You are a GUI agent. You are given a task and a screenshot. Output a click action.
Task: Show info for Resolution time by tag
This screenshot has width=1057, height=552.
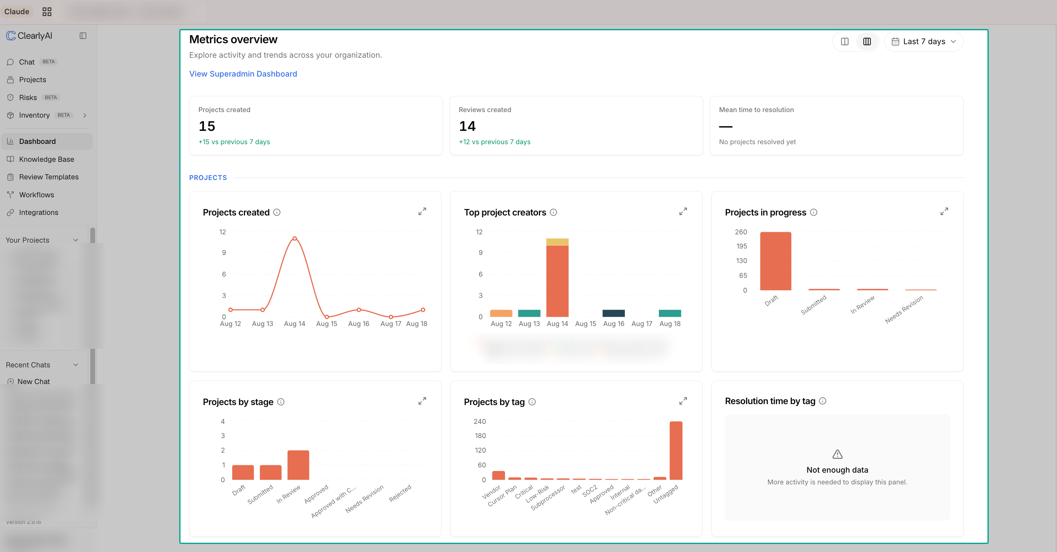pyautogui.click(x=823, y=401)
